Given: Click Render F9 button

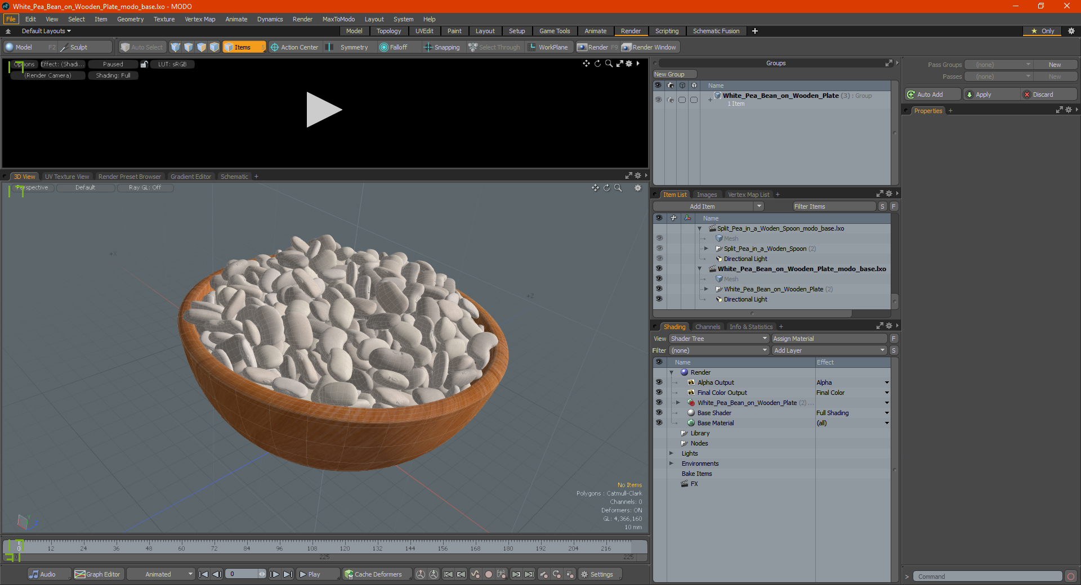Looking at the screenshot, I should [x=597, y=47].
